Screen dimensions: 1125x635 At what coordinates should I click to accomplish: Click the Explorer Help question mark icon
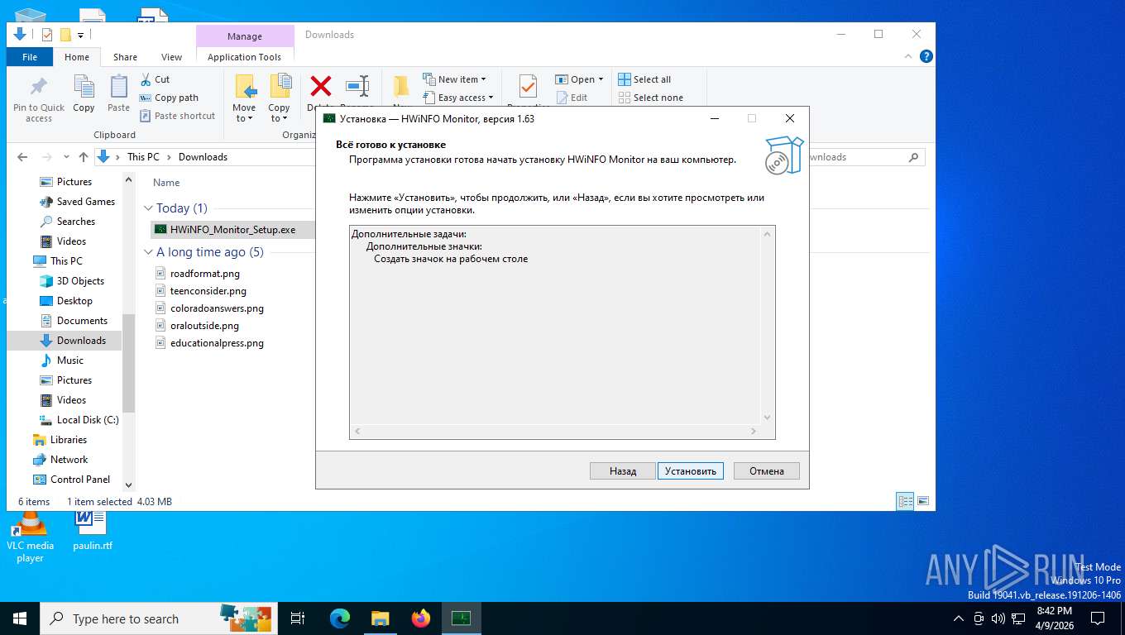[x=926, y=56]
